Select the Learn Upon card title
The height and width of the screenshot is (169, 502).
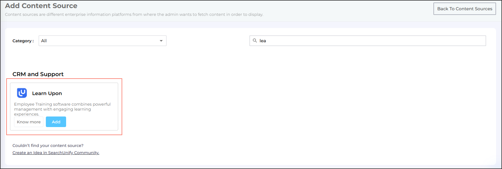click(47, 93)
